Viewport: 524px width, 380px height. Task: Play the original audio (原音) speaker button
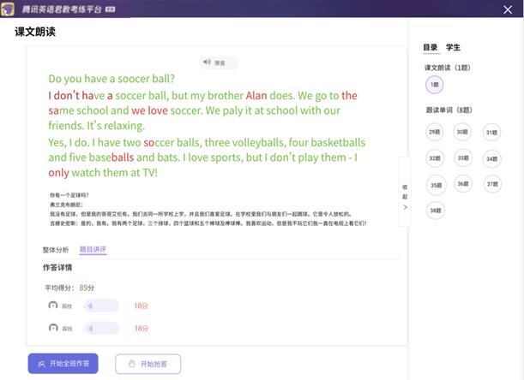pos(218,62)
